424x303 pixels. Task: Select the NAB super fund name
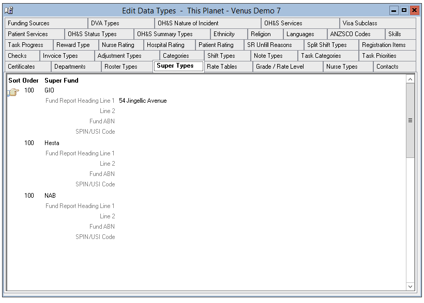pos(50,196)
